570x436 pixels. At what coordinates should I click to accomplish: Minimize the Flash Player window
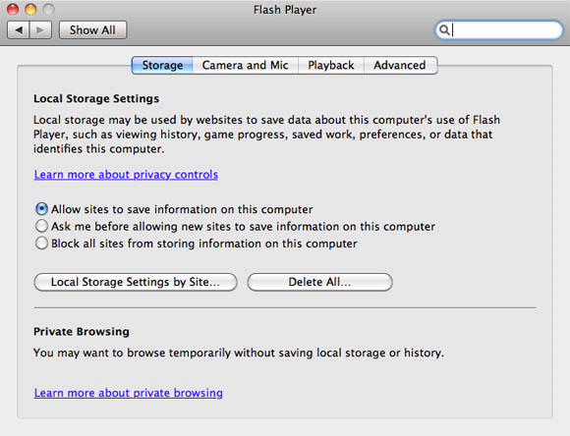(30, 9)
